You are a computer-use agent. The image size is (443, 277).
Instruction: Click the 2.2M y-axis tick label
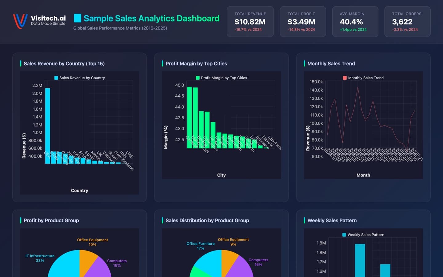pyautogui.click(x=37, y=86)
